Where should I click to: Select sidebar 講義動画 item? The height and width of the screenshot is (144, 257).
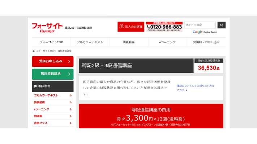[x=53, y=102]
